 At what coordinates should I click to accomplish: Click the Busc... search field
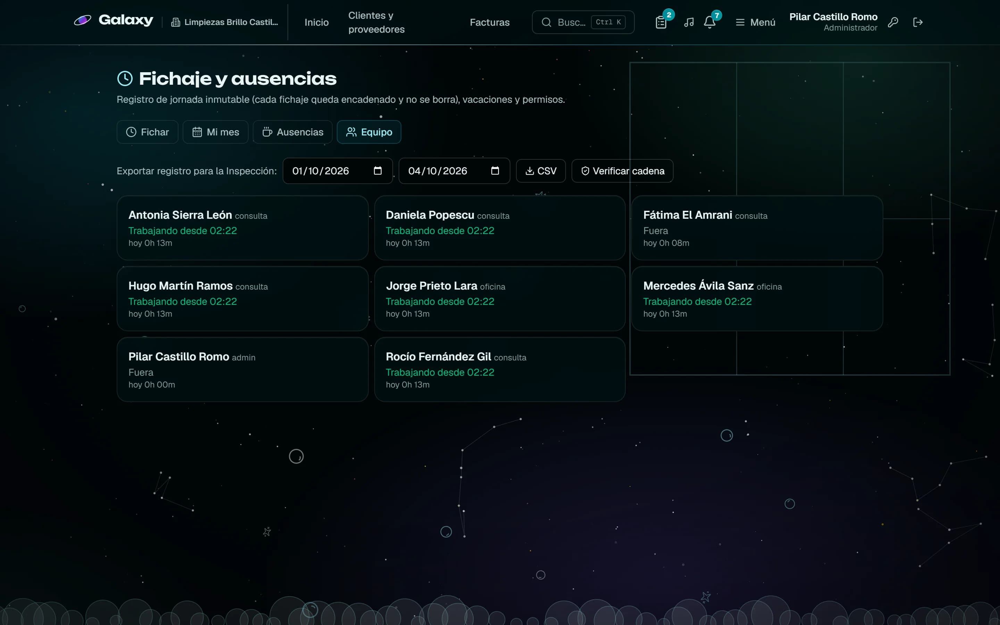coord(583,22)
